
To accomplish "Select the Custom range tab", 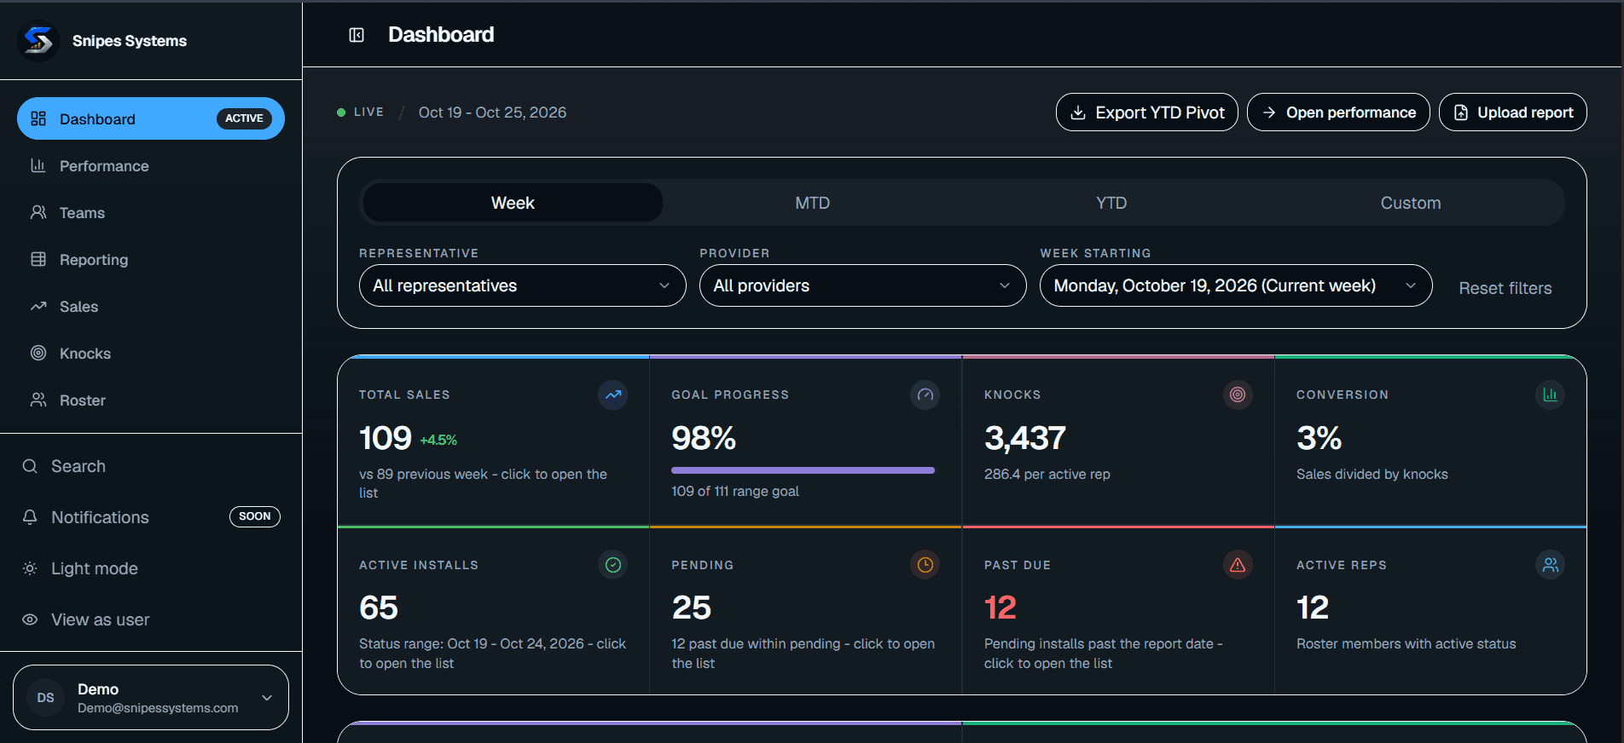I will 1411,203.
